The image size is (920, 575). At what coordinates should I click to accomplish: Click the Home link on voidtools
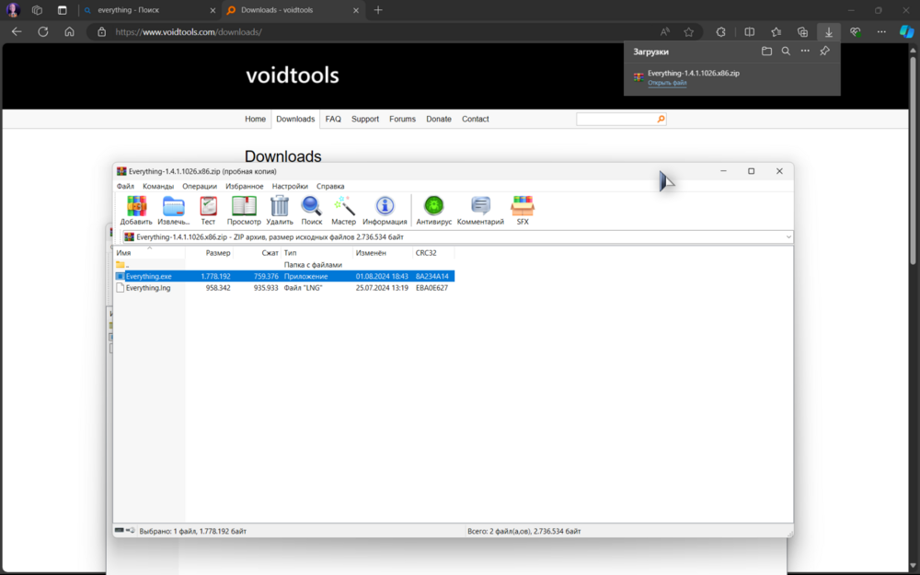tap(255, 119)
